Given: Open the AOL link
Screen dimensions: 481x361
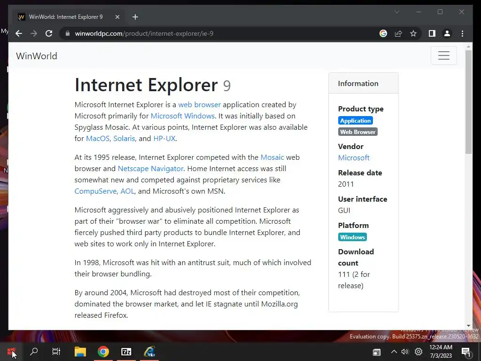Looking at the screenshot, I should coord(127,191).
